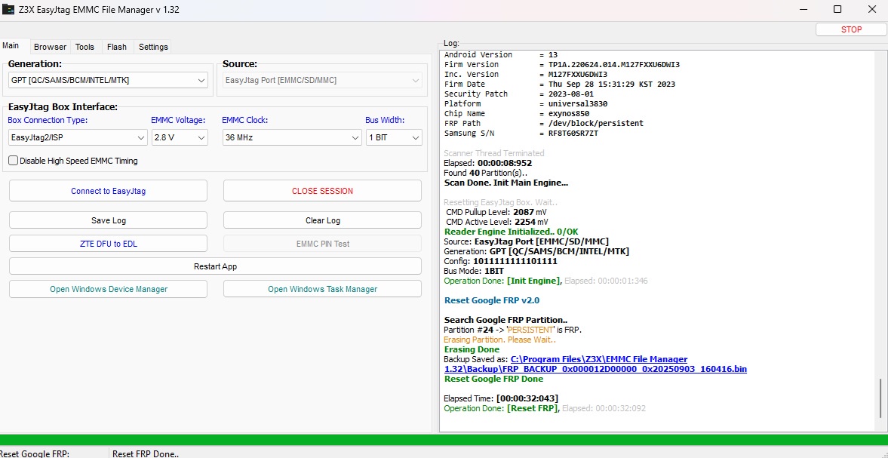This screenshot has width=888, height=458.
Task: Maximize the EMMC File Manager window
Action: pos(837,10)
